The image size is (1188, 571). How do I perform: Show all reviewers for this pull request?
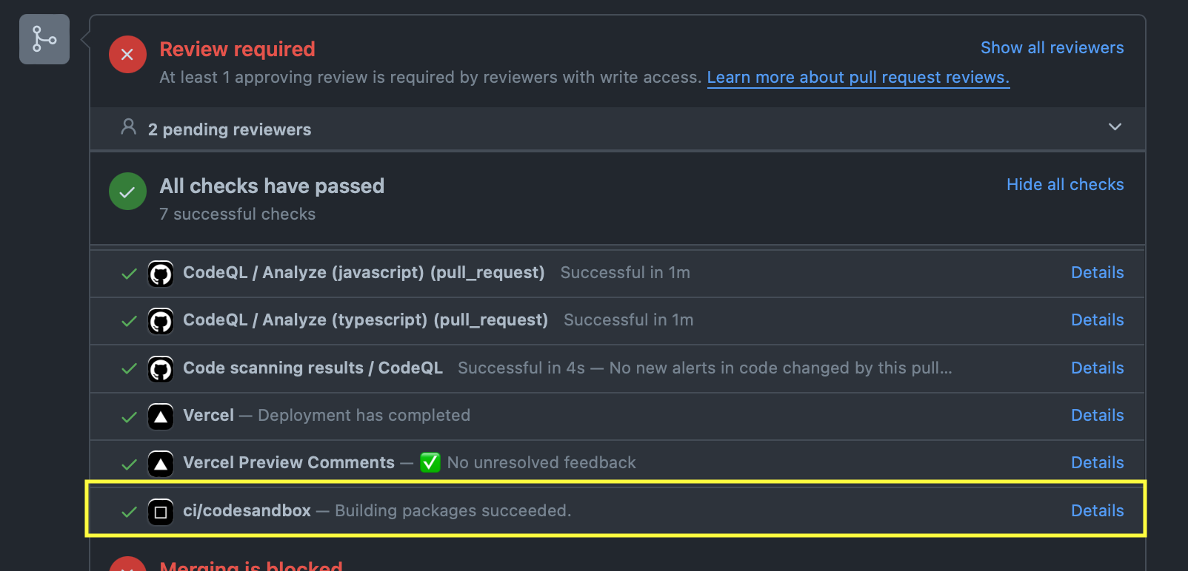(1052, 47)
